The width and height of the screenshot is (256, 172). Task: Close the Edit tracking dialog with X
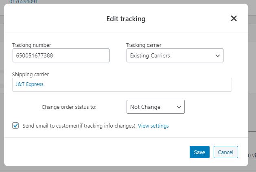(234, 18)
